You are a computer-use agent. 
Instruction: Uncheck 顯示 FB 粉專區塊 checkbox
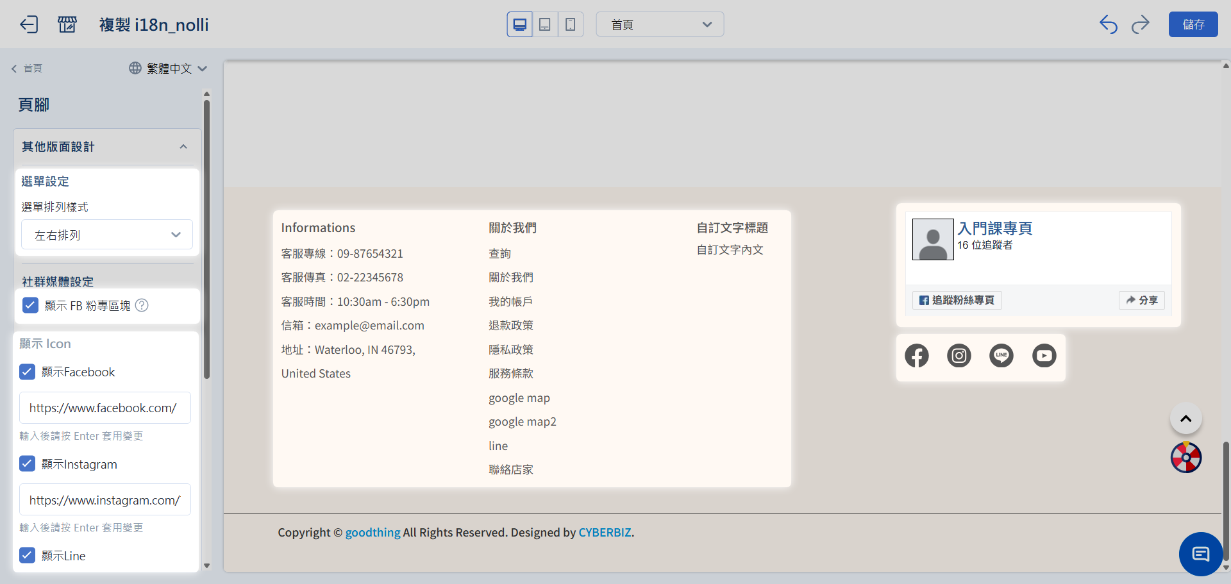[30, 305]
